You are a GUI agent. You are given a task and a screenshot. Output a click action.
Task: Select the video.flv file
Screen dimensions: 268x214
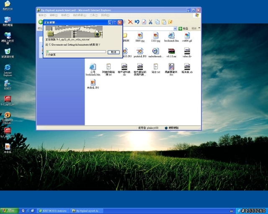pos(187,53)
